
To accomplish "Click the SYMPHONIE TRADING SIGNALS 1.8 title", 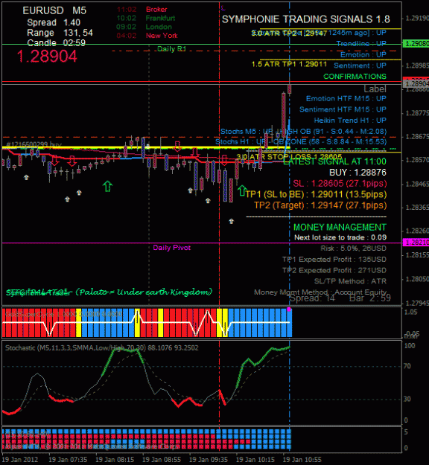I will 306,19.
